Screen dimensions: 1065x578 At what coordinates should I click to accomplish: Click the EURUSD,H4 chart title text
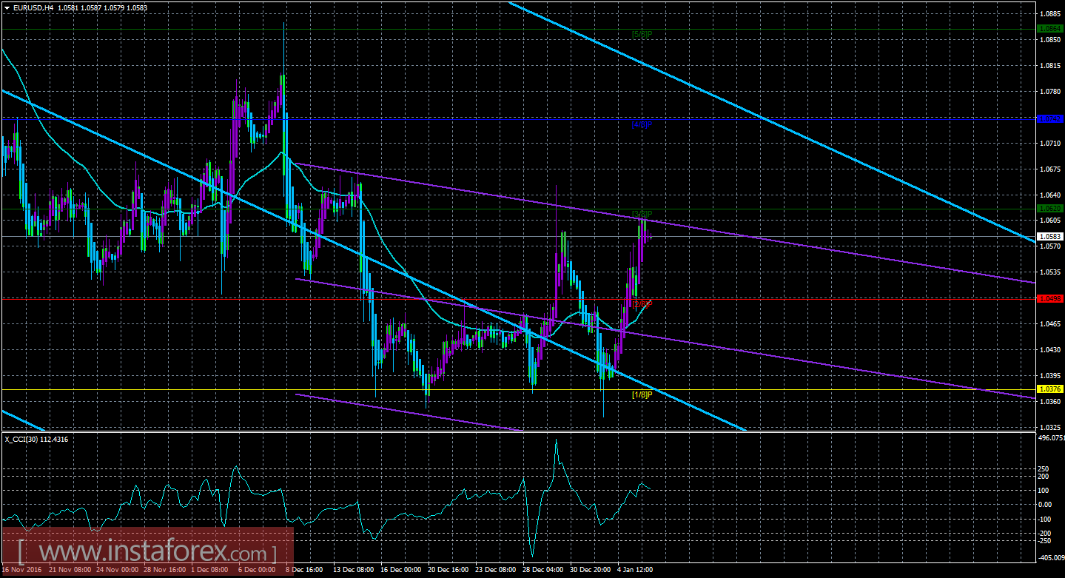[33, 7]
